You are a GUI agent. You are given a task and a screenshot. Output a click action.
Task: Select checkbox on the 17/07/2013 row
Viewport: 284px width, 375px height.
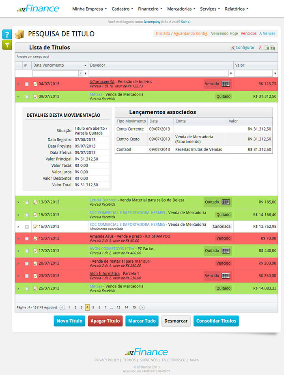27,251
